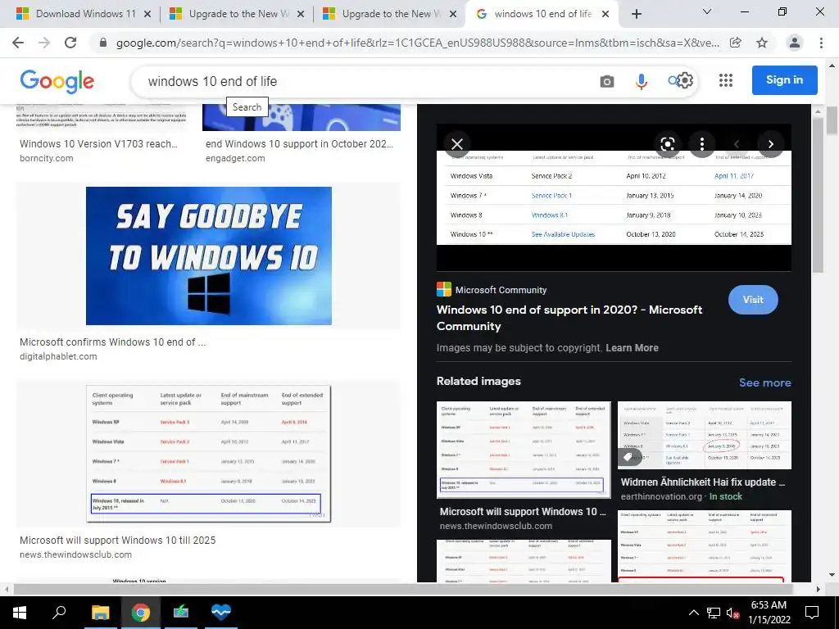The height and width of the screenshot is (629, 839).
Task: Open taskbar search magnifier
Action: click(59, 613)
